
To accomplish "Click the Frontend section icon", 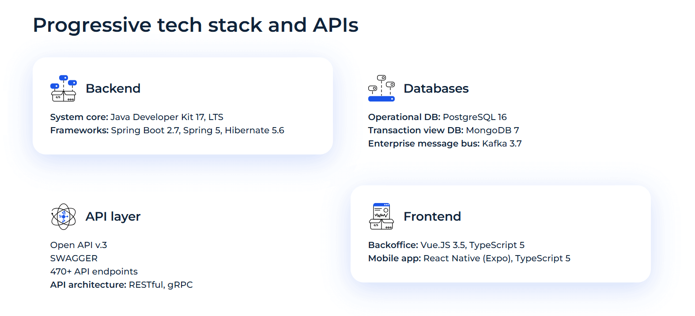I will coord(381,216).
